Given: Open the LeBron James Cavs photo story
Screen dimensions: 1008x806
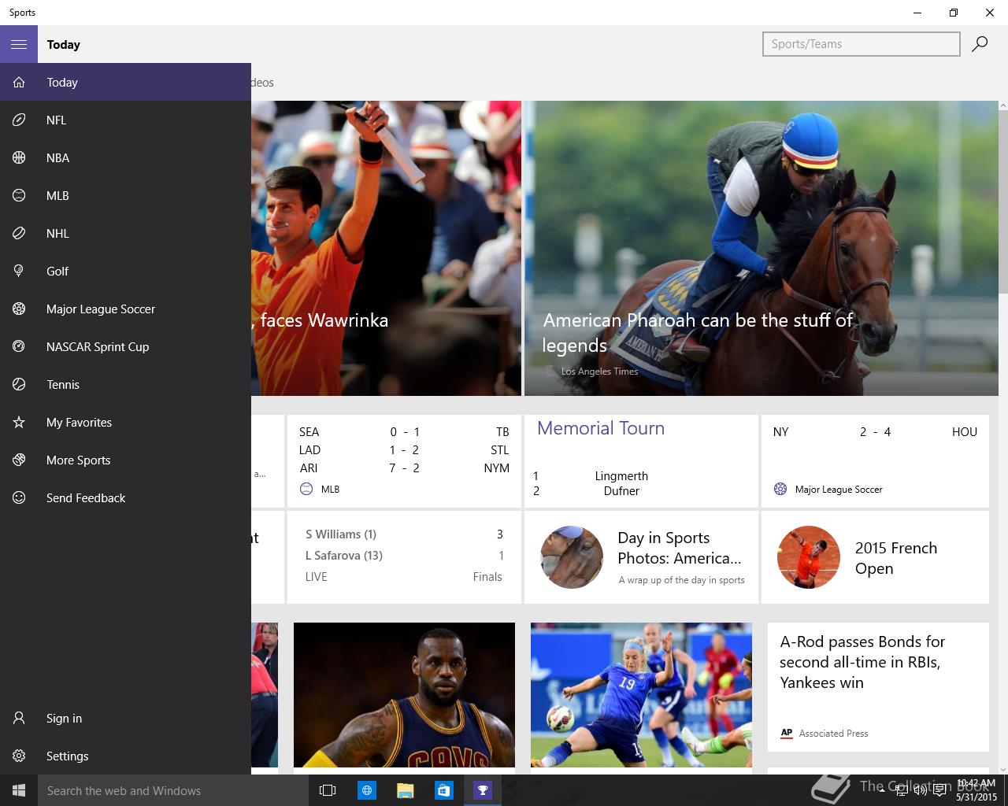Looking at the screenshot, I should (x=404, y=695).
